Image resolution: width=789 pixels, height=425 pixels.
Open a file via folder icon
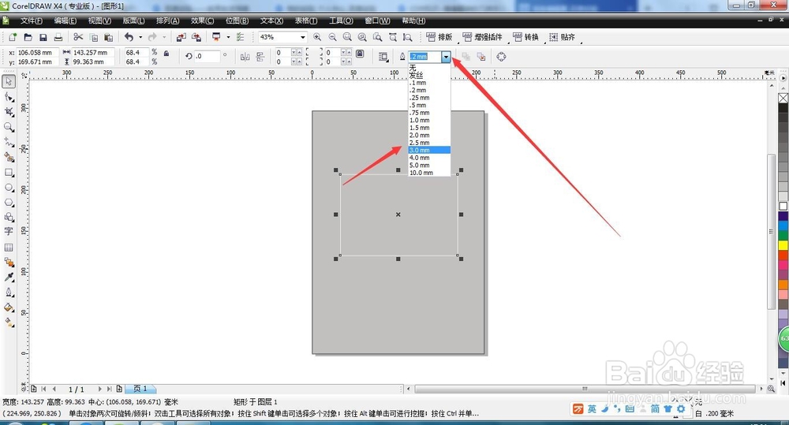tap(28, 37)
